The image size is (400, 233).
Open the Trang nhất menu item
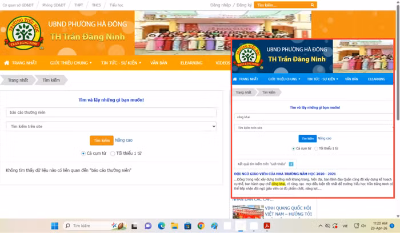(24, 63)
